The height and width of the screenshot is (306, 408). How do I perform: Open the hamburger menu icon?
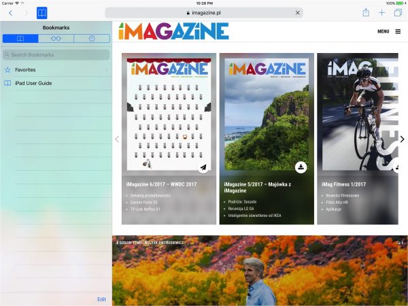pos(398,31)
